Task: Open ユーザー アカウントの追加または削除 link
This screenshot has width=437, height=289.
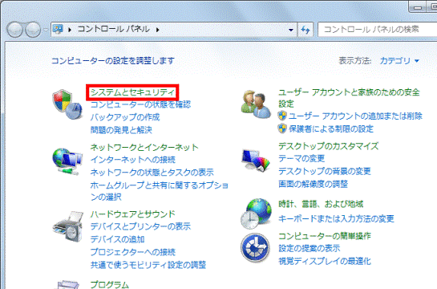Action: coord(355,116)
